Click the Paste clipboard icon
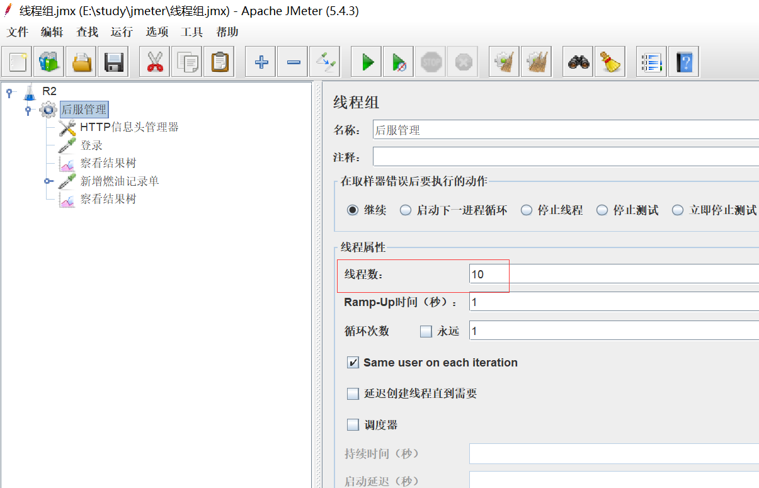Viewport: 759px width, 488px height. tap(219, 62)
